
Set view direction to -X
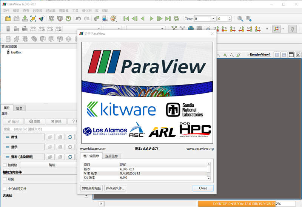[x=224, y=29]
